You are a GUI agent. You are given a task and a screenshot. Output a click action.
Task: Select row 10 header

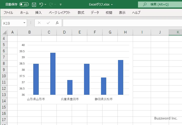pos(4,76)
